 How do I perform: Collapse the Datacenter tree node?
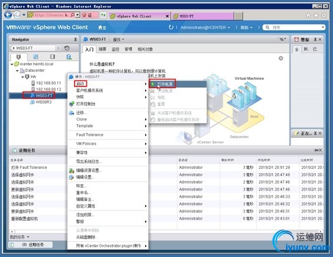[x=17, y=71]
